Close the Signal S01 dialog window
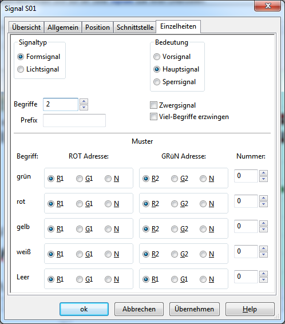The height and width of the screenshot is (324, 285). pyautogui.click(x=268, y=6)
